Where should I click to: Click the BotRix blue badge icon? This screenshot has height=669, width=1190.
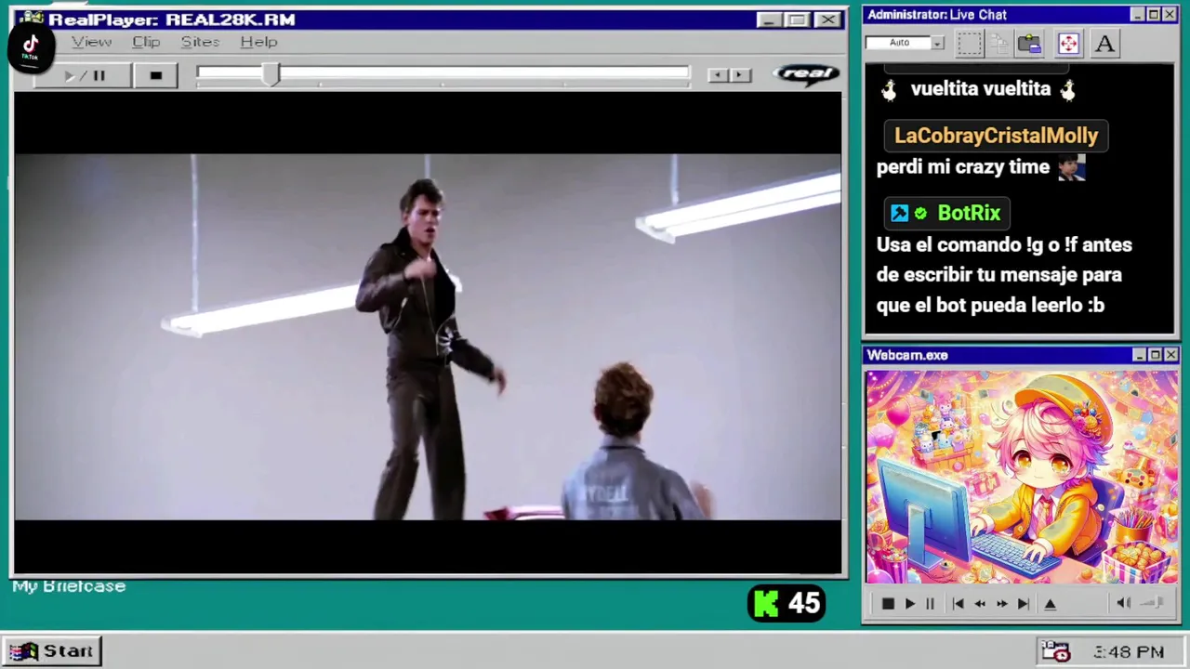899,214
